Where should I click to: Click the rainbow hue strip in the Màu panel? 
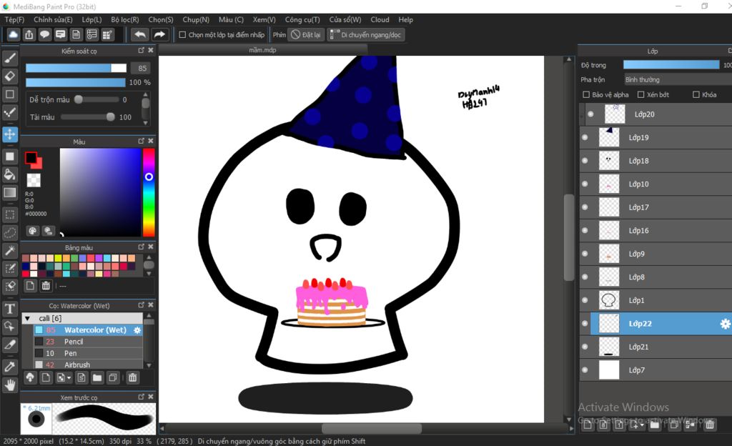[x=149, y=192]
